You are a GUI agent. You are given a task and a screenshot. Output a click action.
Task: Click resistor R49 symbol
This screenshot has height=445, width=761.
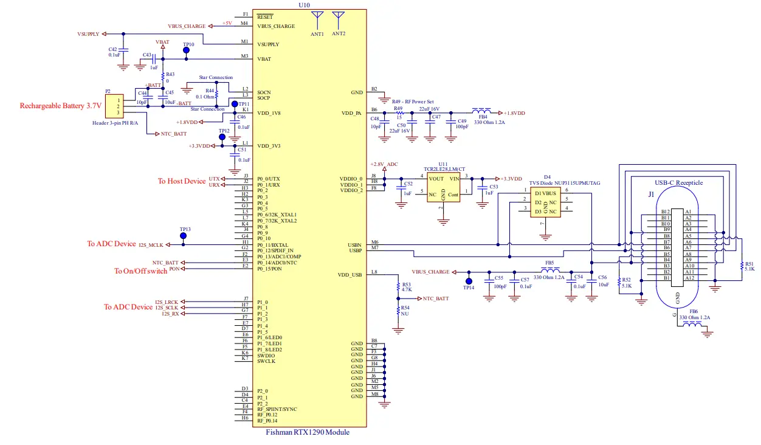(x=399, y=113)
